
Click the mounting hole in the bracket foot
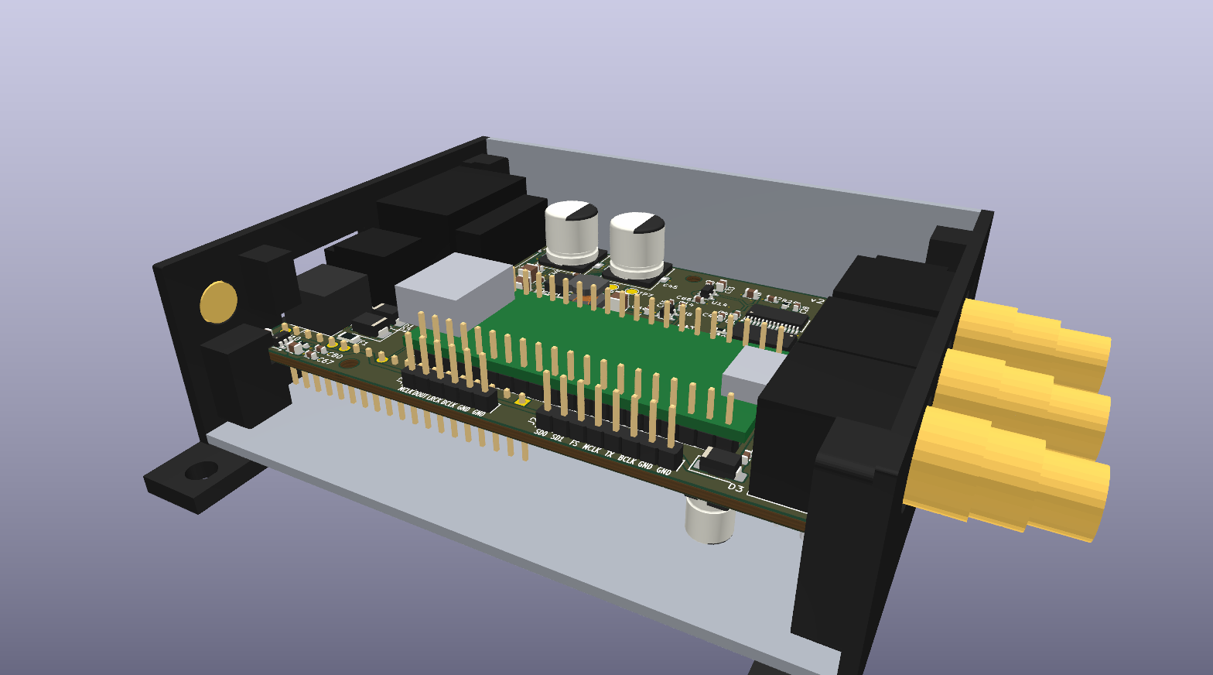tap(201, 470)
